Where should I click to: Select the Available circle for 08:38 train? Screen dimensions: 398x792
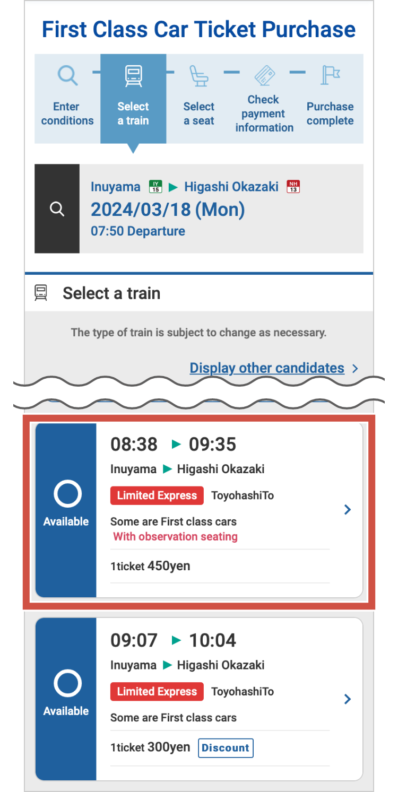67,494
